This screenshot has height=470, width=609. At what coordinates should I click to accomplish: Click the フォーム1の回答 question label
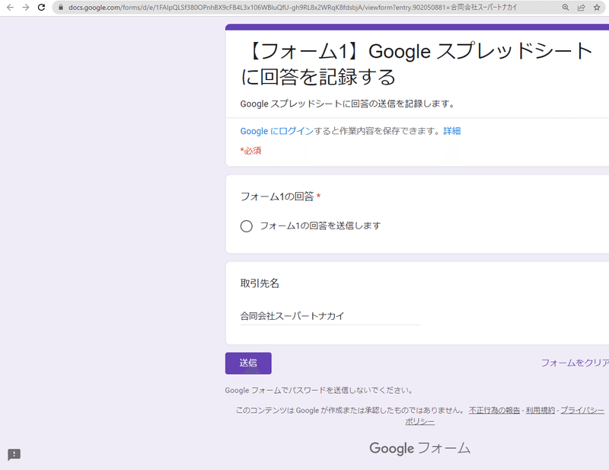pos(277,197)
